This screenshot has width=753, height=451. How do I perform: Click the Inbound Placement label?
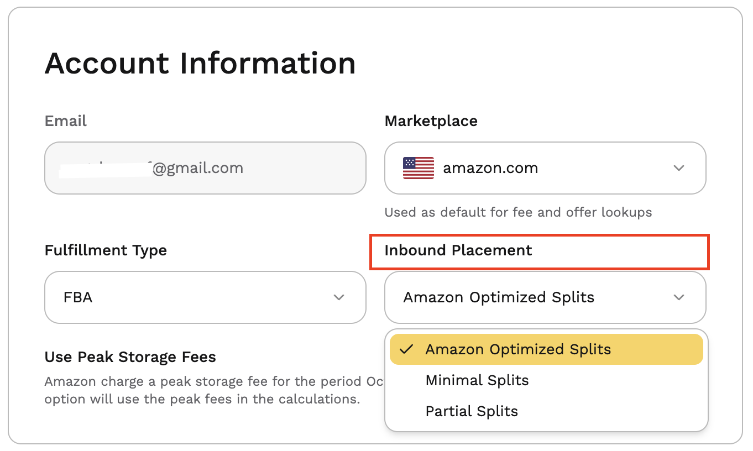[458, 250]
